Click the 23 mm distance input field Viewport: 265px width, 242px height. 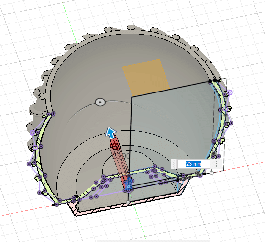[194, 164]
